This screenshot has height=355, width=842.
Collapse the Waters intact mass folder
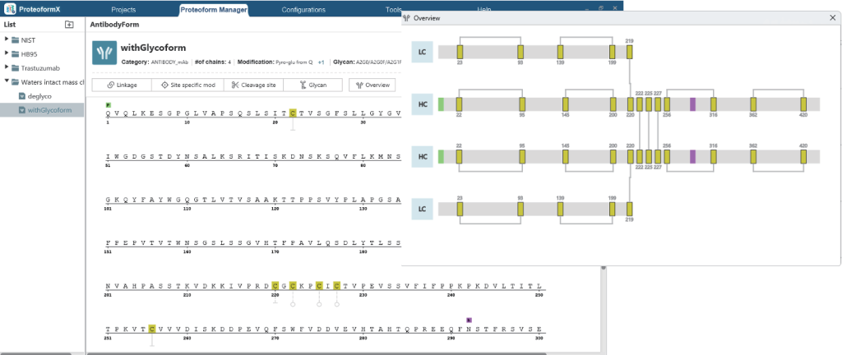tap(7, 81)
